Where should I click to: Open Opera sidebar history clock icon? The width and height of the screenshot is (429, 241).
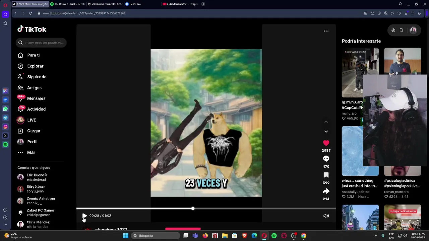[5, 218]
